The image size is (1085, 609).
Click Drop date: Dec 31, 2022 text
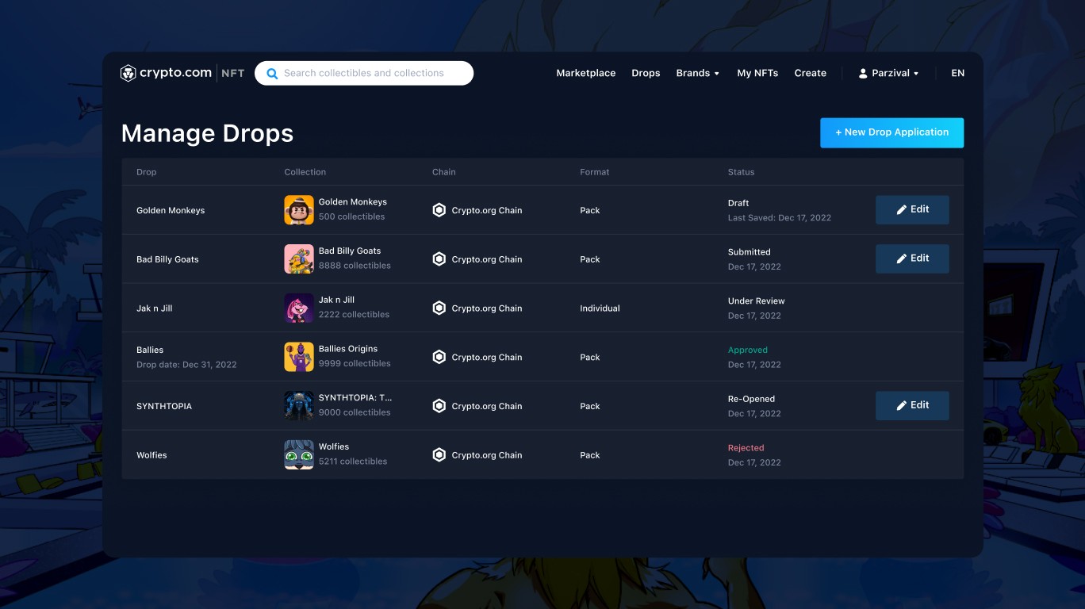point(186,365)
